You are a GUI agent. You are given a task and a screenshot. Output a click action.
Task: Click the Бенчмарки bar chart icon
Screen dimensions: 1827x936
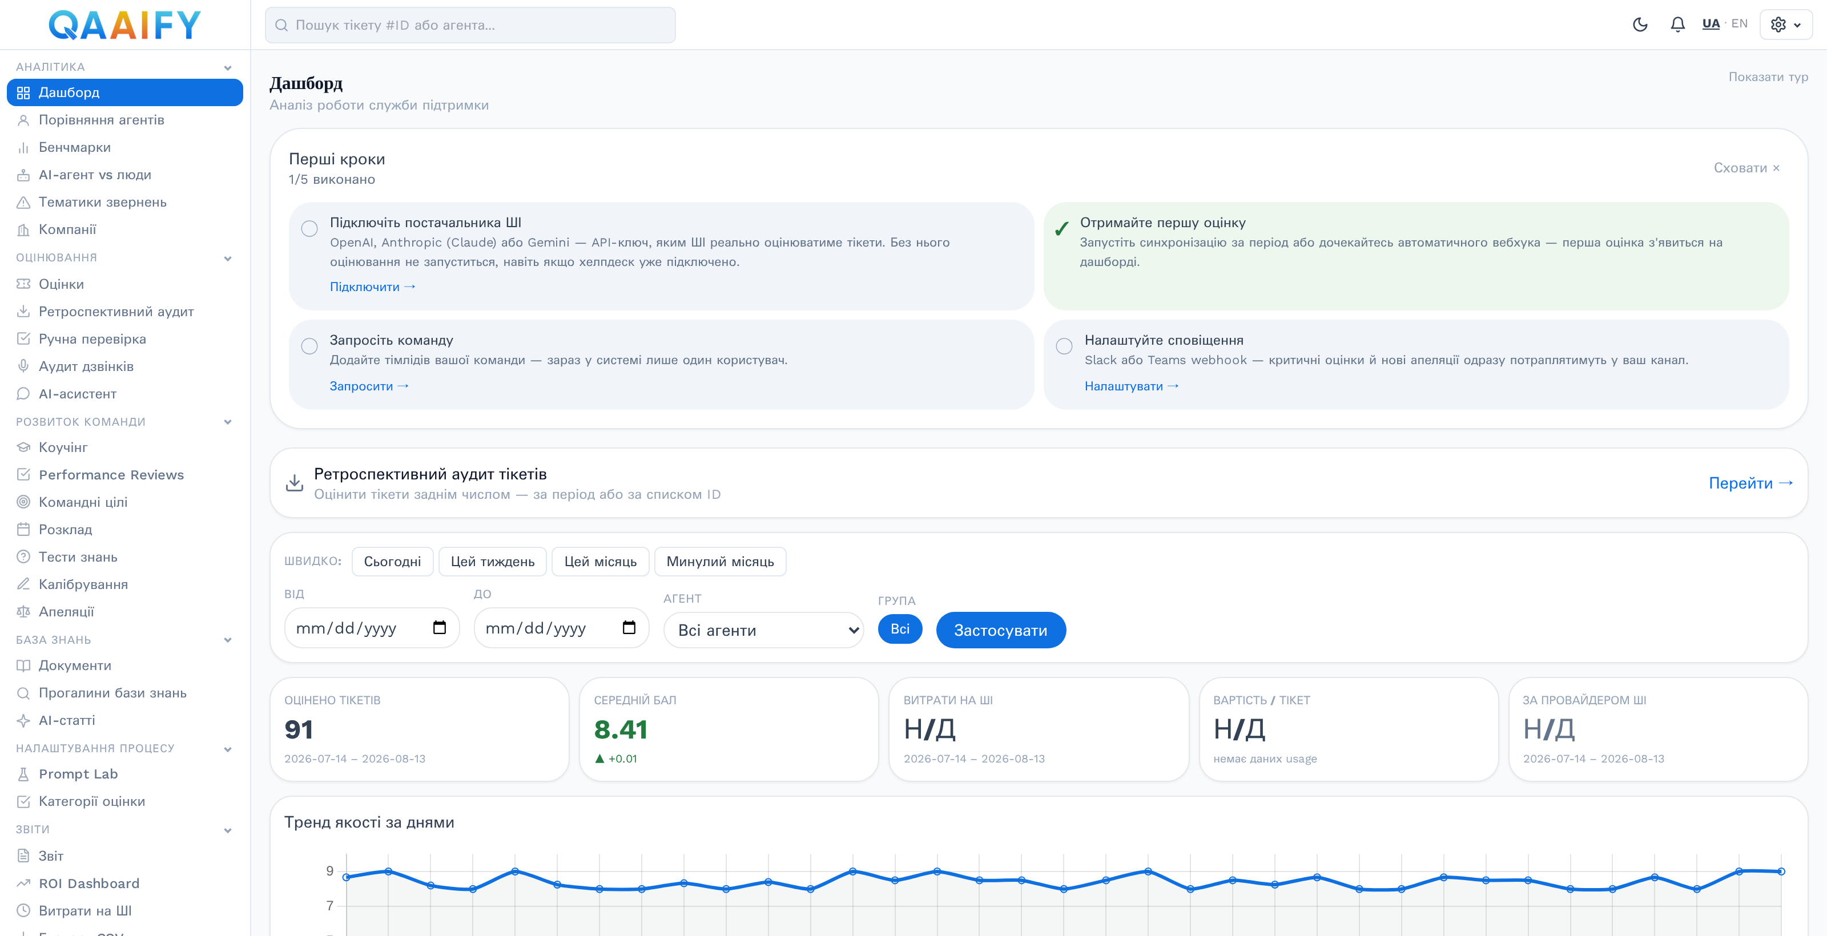coord(23,147)
